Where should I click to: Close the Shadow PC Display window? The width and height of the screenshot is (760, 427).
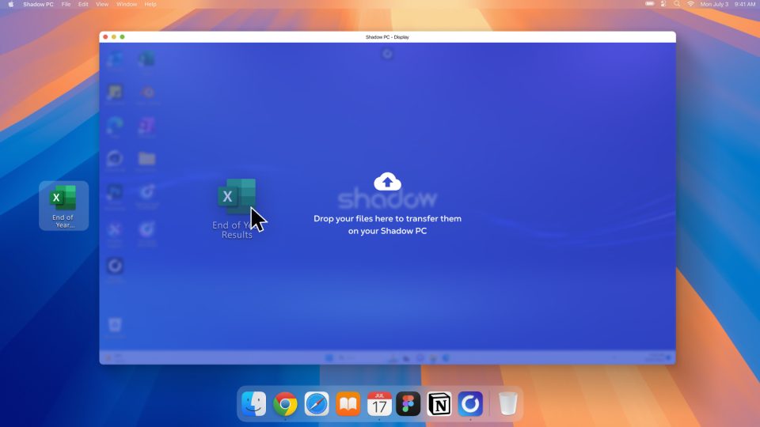[x=105, y=37]
